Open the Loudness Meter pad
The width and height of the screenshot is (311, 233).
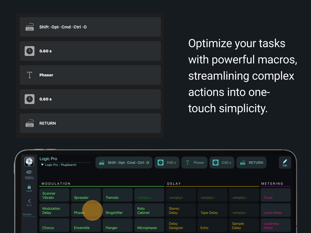pos(275,225)
